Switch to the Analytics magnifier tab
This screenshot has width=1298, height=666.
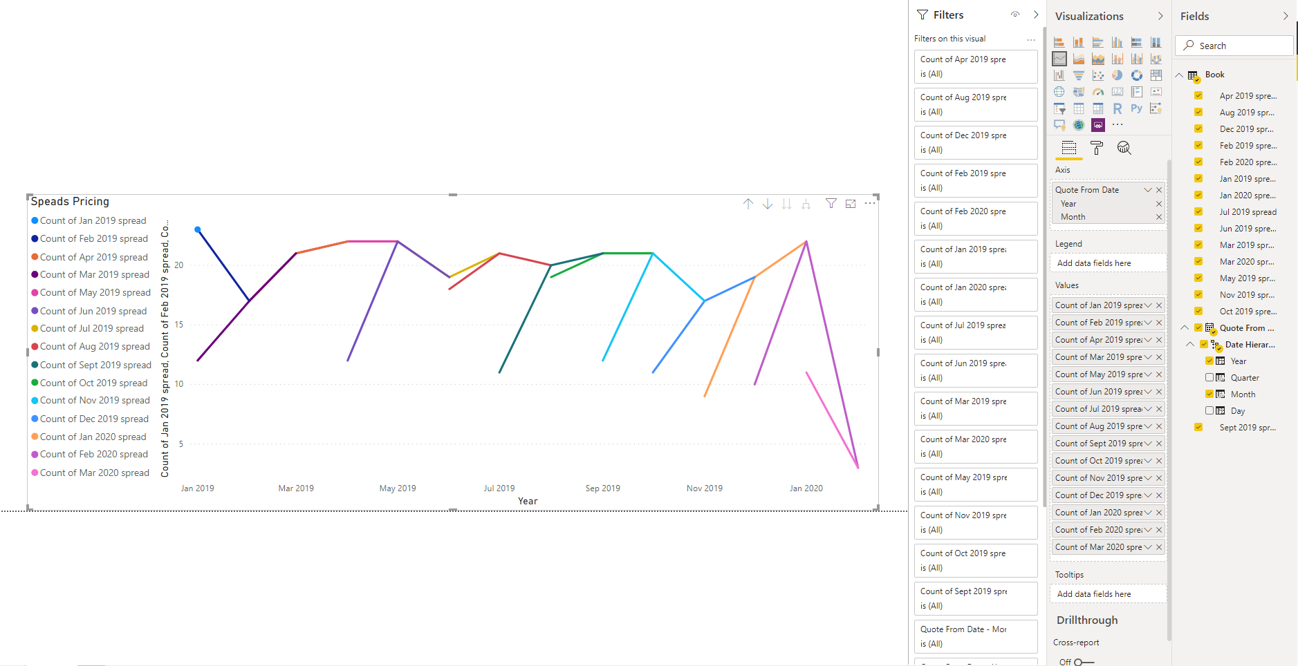(1124, 148)
